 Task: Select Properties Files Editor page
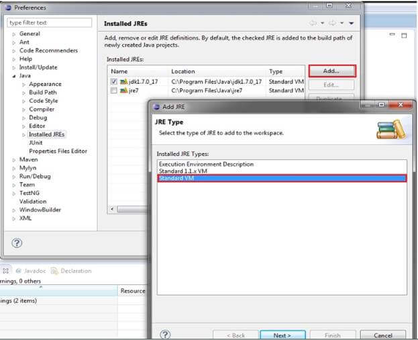[58, 151]
